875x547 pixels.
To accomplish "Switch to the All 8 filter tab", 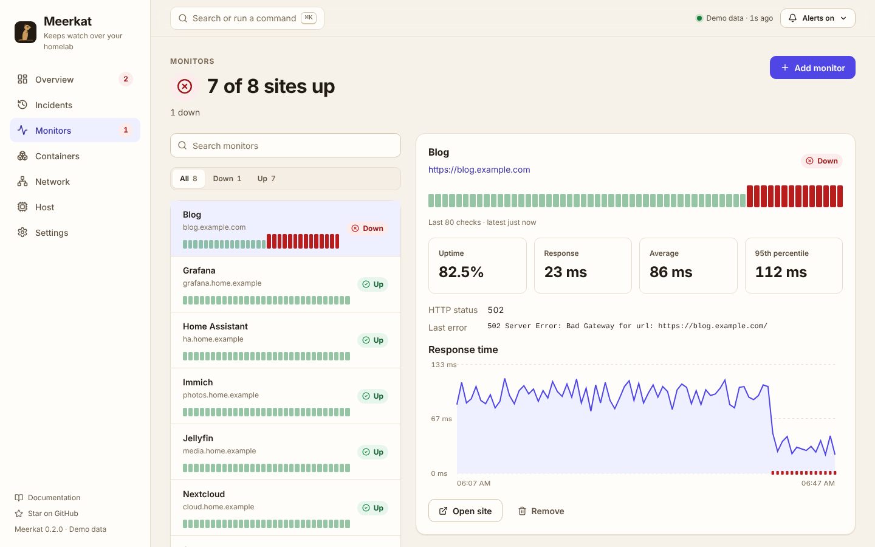I will tap(188, 179).
